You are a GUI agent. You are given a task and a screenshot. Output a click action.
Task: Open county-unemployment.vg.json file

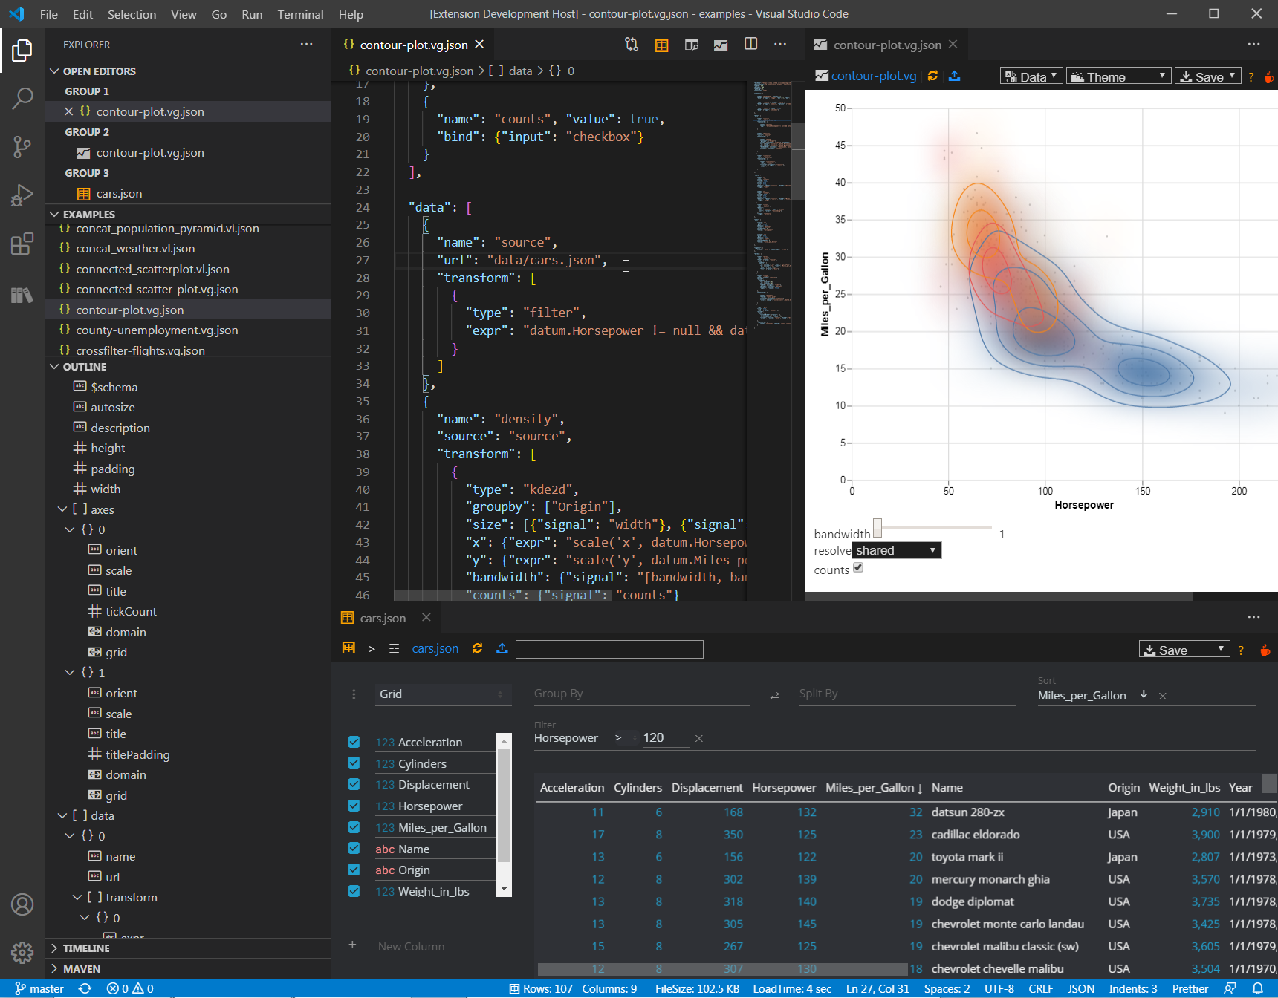click(x=157, y=330)
